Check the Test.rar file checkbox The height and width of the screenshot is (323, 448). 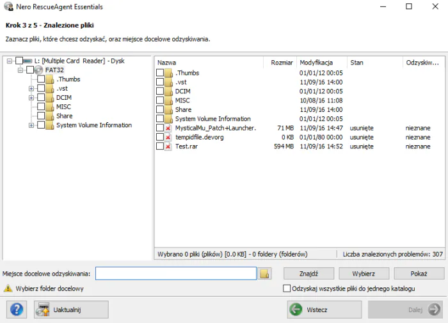click(160, 146)
